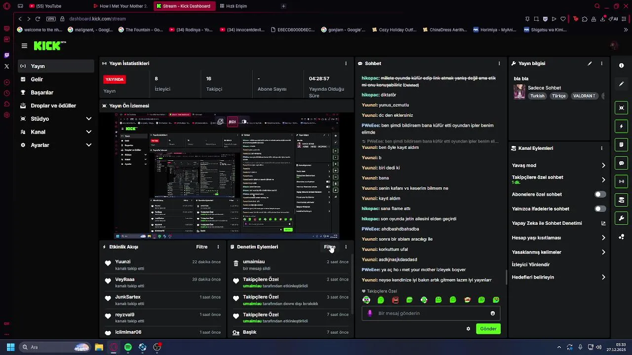Image resolution: width=632 pixels, height=355 pixels.
Task: Insert the first headphone emote
Action: pos(366,300)
